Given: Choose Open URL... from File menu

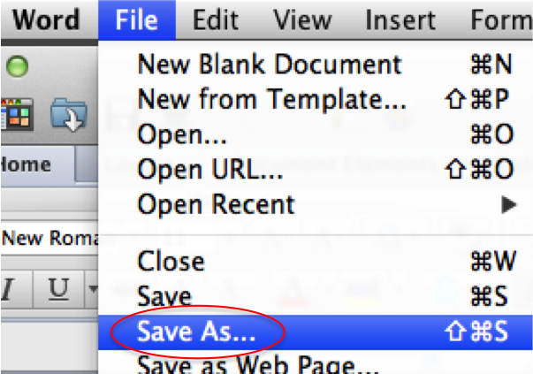Looking at the screenshot, I should pyautogui.click(x=316, y=170).
